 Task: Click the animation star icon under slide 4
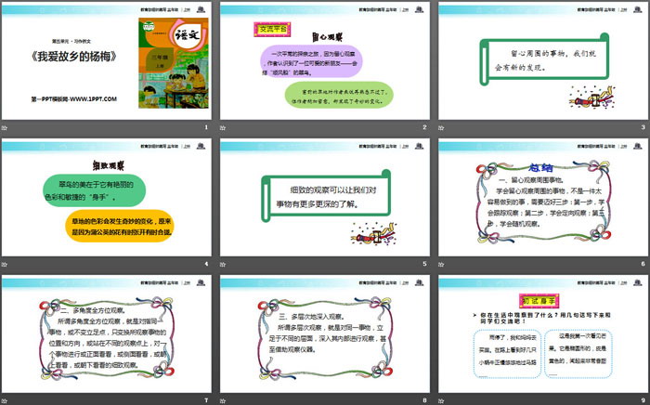(x=5, y=264)
